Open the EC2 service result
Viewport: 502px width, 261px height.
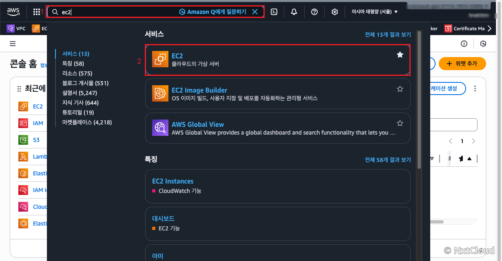278,60
